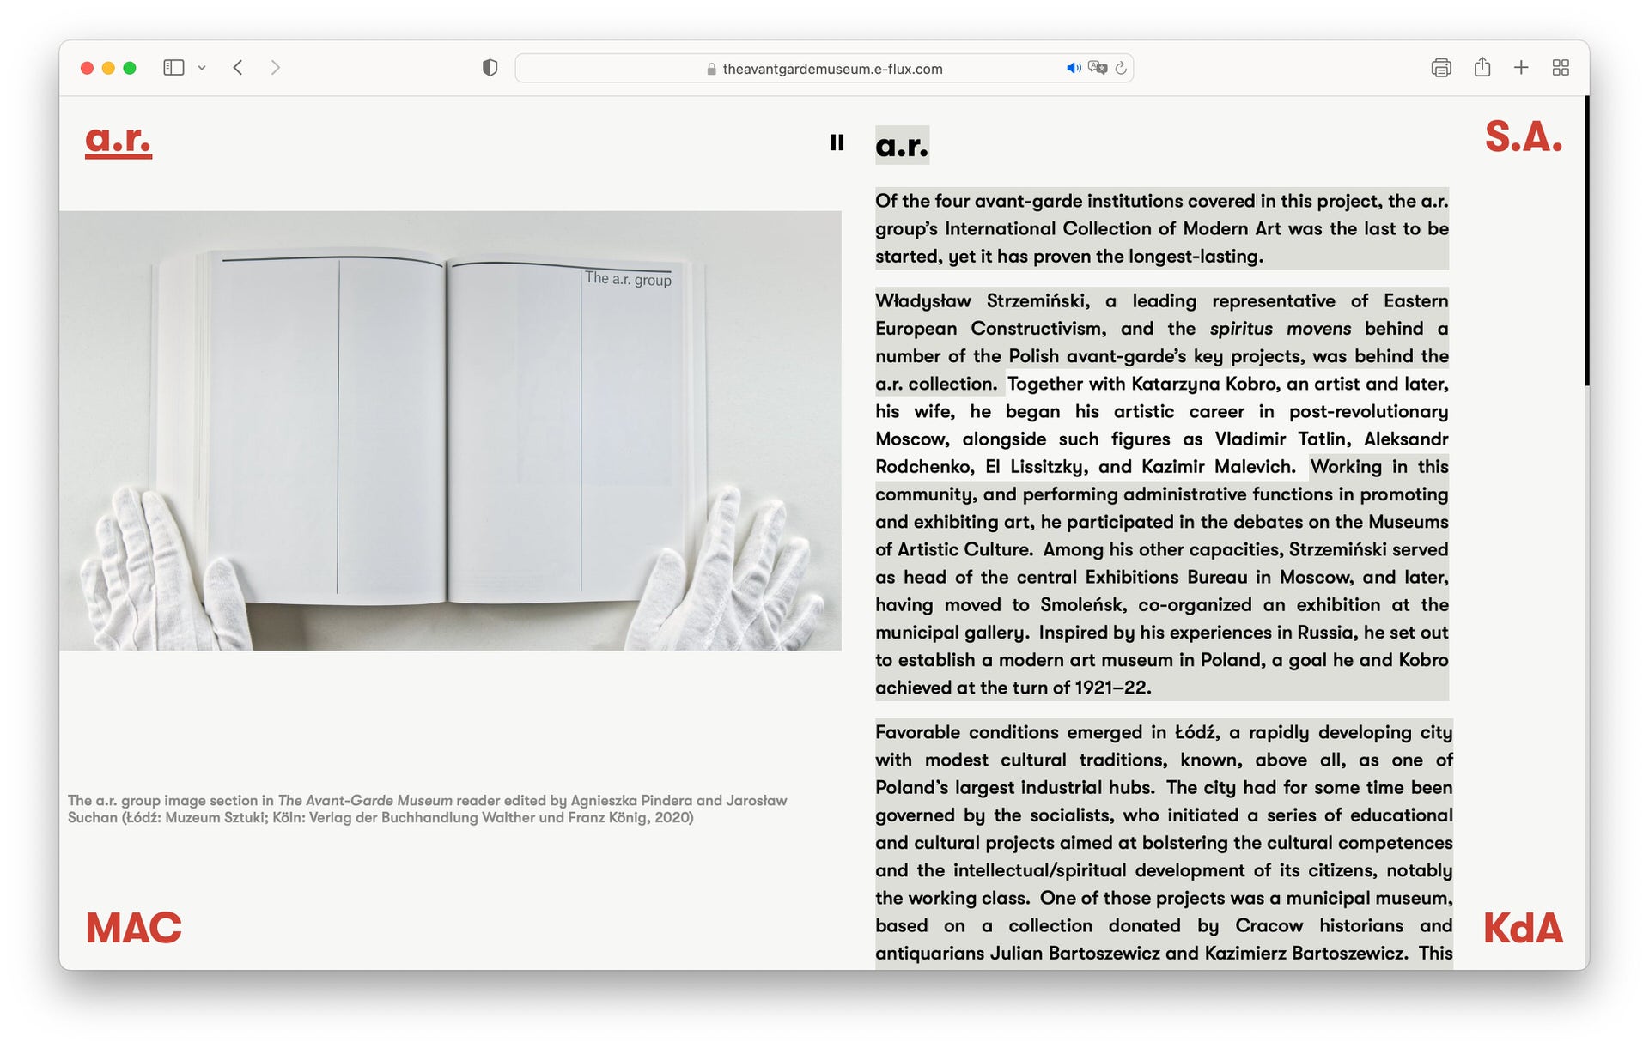Viewport: 1649px width, 1048px height.
Task: Click the open book image
Action: point(450,430)
